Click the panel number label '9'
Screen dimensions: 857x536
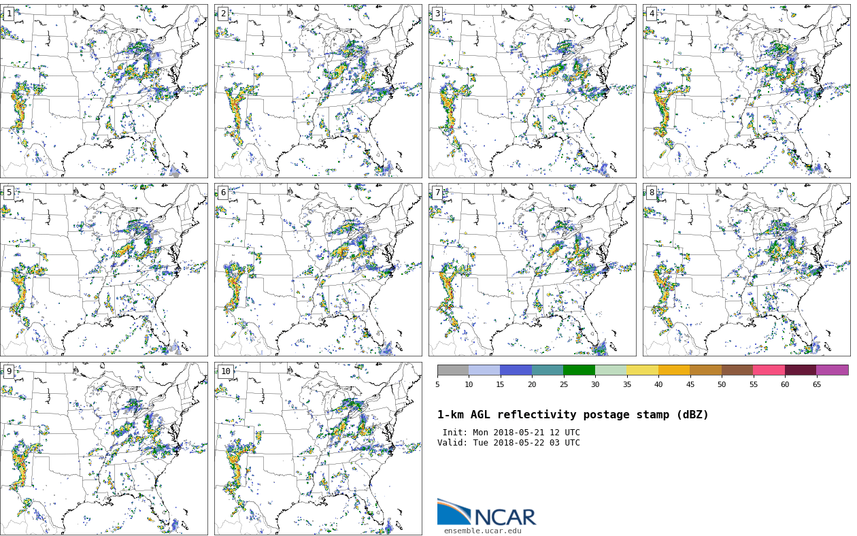coord(9,371)
